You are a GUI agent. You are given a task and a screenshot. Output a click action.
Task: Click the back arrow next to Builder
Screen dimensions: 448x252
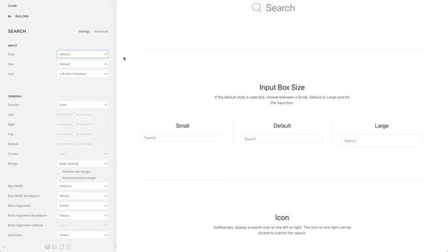[x=10, y=16]
